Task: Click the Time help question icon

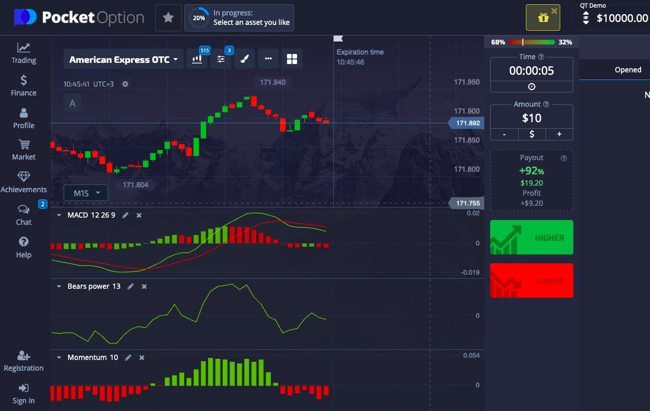Action: pos(541,57)
